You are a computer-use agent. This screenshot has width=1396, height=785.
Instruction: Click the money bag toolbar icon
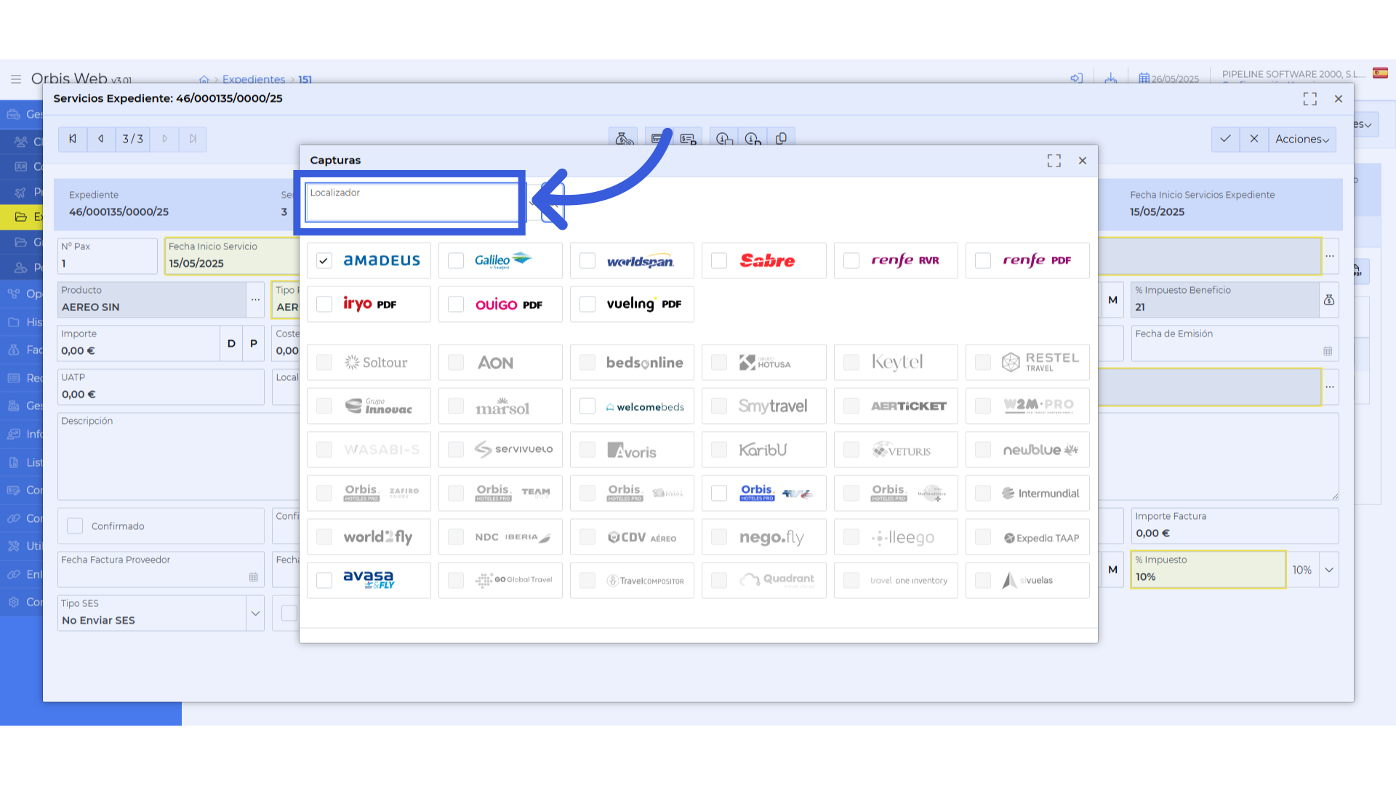[x=624, y=138]
